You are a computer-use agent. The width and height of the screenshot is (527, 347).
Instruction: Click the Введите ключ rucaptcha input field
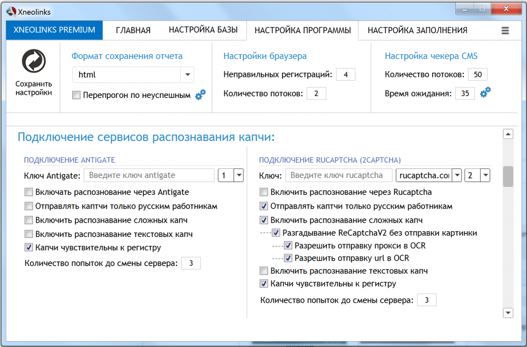click(339, 175)
